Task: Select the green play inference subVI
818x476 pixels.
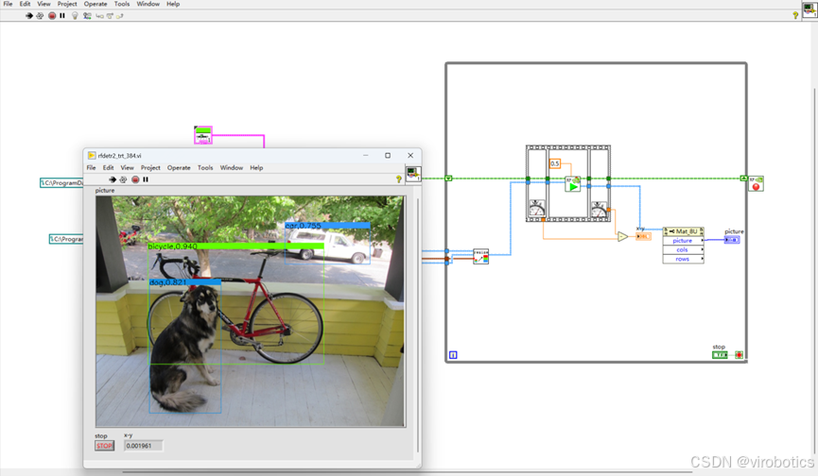Action: [x=573, y=184]
